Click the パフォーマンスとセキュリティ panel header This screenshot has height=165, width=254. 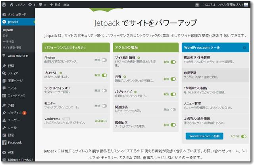[76, 47]
